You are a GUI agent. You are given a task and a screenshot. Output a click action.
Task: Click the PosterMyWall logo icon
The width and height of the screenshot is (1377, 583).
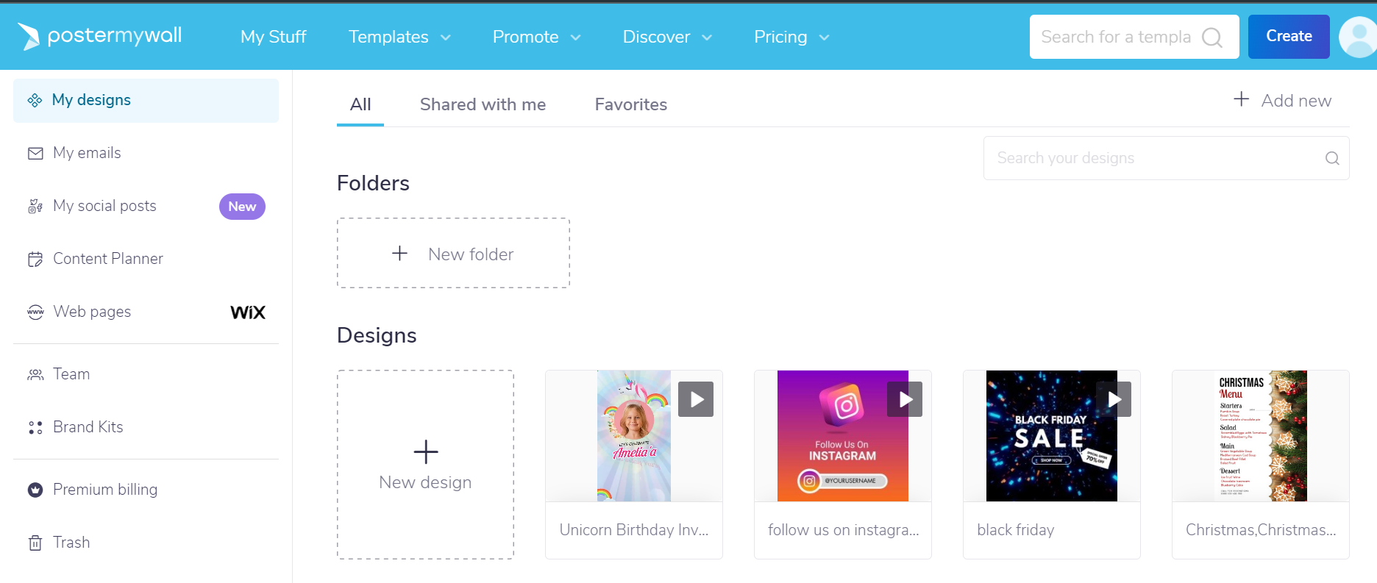[x=29, y=36]
